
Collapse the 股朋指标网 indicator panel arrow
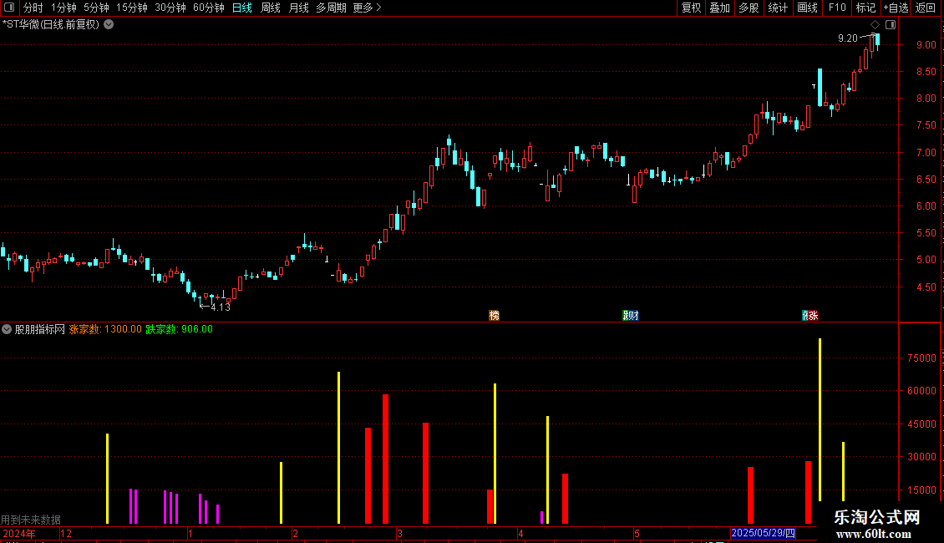pyautogui.click(x=7, y=329)
